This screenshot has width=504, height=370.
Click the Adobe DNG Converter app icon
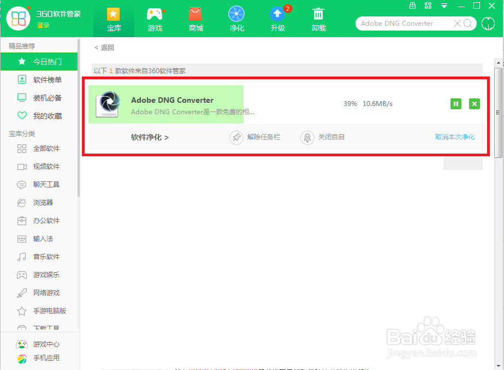(x=108, y=104)
